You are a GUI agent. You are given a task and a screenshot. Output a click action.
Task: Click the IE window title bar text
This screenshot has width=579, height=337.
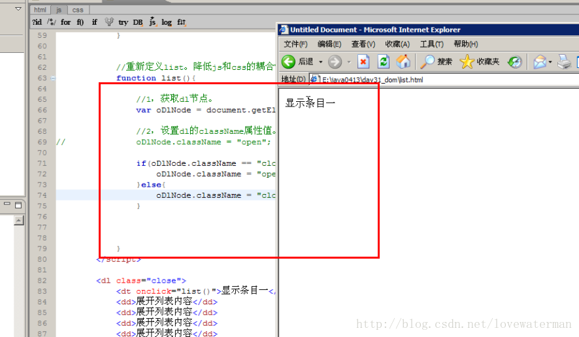tap(375, 30)
